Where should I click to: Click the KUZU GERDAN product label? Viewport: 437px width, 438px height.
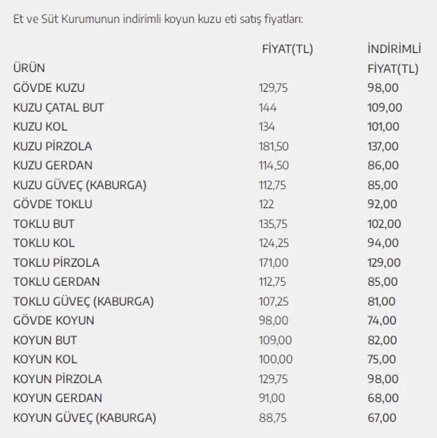pyautogui.click(x=53, y=165)
